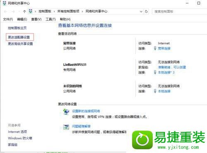Open 更改适配器设置

19,37
